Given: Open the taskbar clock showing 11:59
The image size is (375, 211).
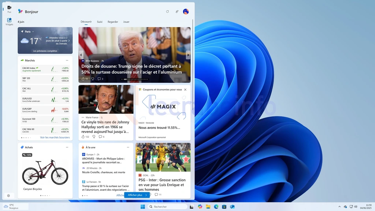Looking at the screenshot, I should (x=366, y=207).
